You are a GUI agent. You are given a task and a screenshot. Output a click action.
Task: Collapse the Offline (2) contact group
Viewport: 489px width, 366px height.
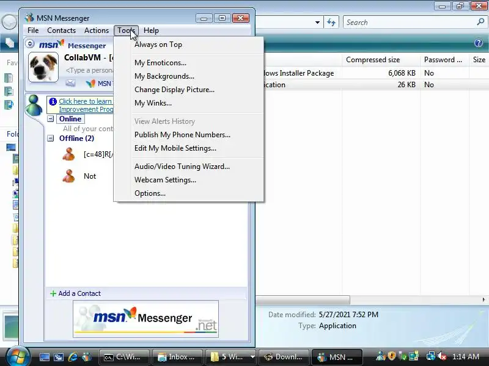coord(51,138)
